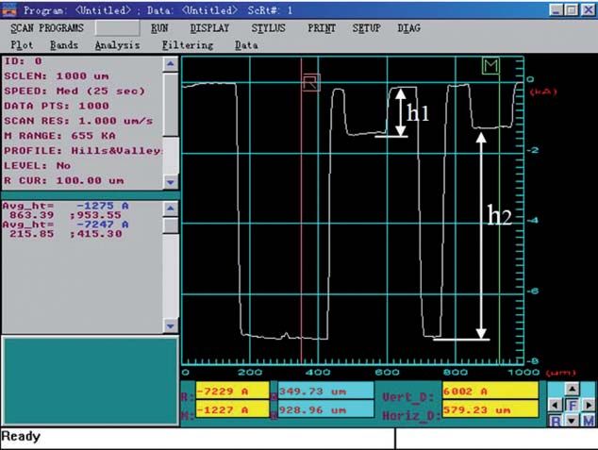The image size is (598, 450).
Task: Click the right arrow cursor control button
Action: [x=588, y=405]
